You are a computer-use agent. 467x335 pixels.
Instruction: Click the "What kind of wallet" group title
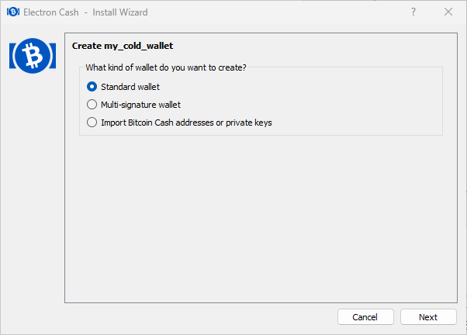(166, 67)
